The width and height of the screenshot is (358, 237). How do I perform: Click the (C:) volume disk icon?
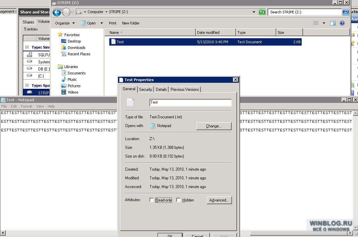coord(29,75)
